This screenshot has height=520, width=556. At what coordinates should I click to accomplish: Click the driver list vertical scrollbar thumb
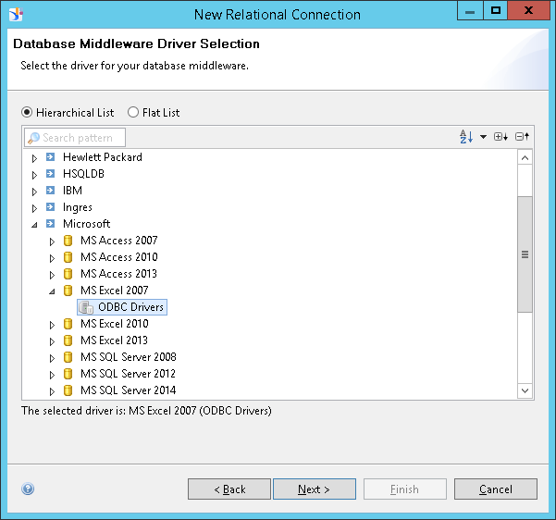click(x=525, y=254)
